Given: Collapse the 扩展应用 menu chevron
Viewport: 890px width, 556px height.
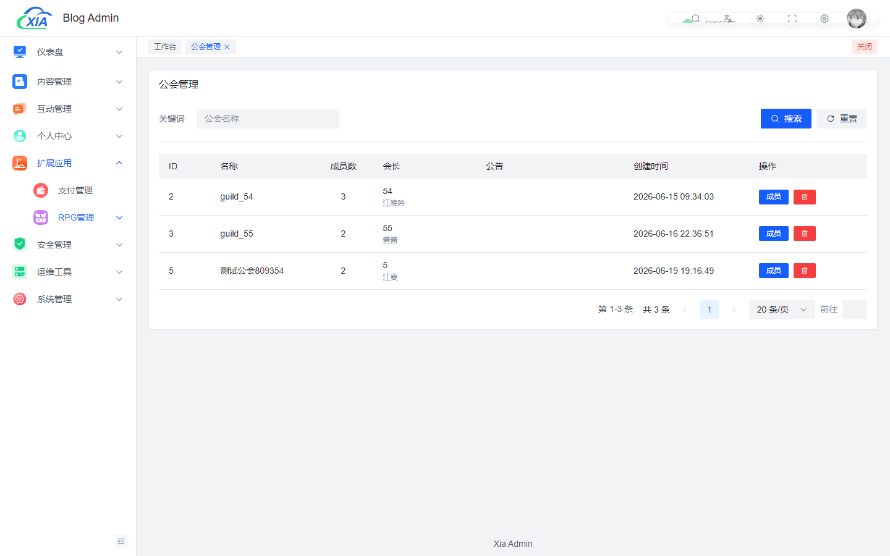Looking at the screenshot, I should (x=119, y=163).
